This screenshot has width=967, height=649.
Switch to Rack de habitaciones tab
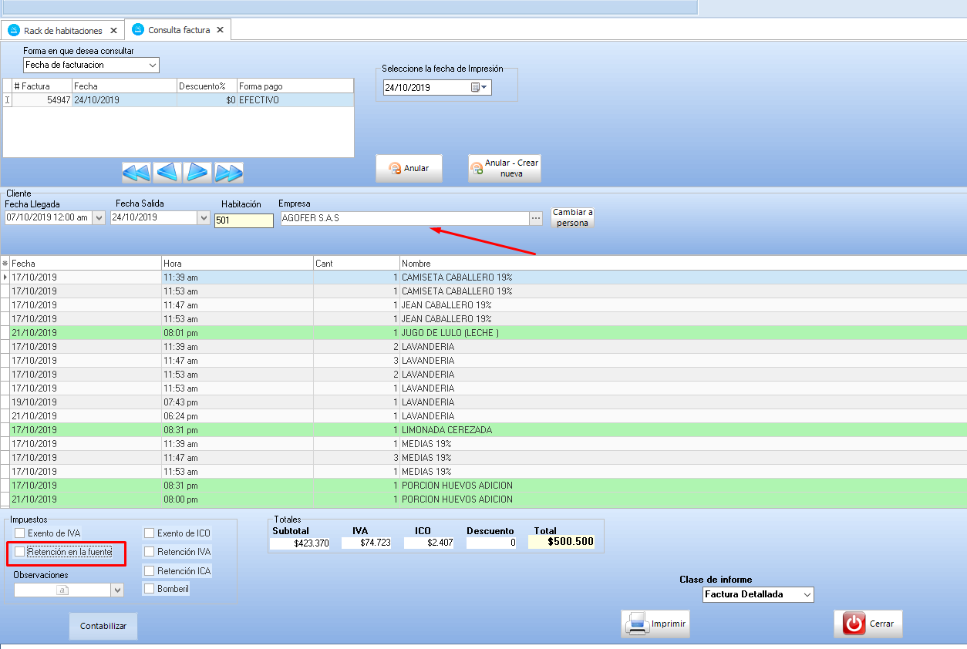[x=62, y=30]
